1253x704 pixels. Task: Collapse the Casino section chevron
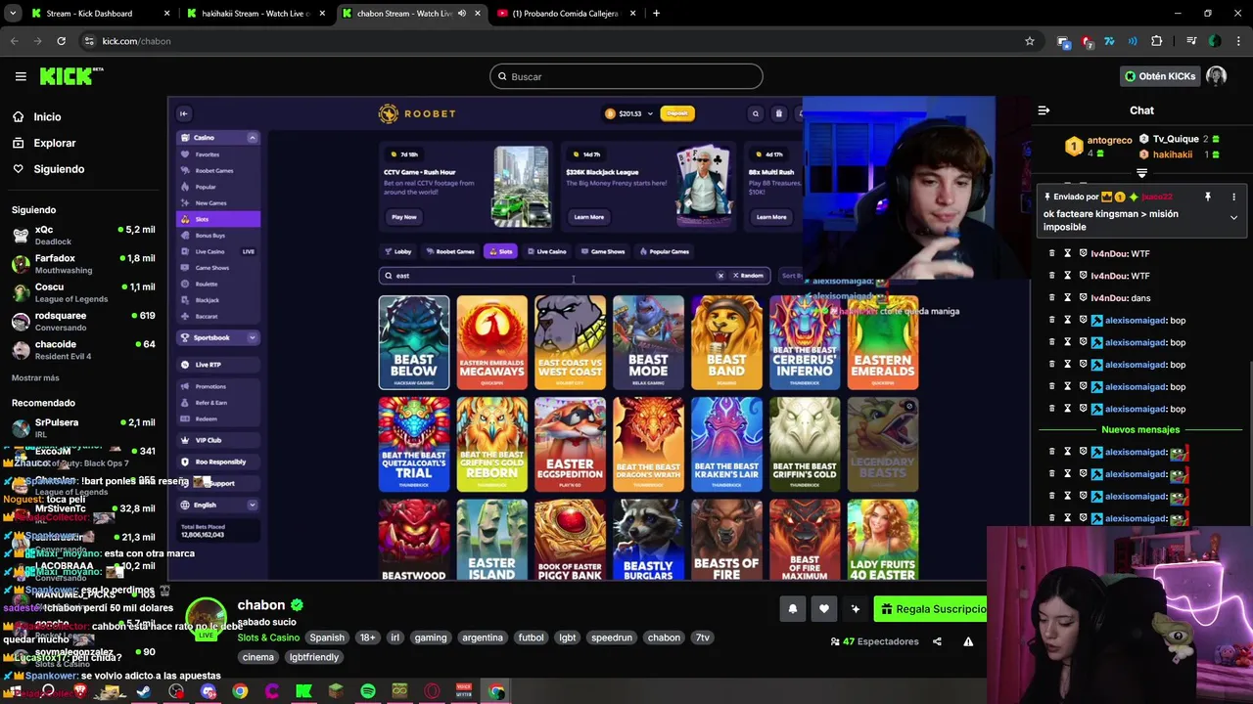pyautogui.click(x=253, y=138)
